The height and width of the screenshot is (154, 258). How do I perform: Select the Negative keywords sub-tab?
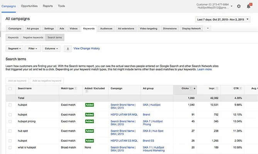coord(33,38)
